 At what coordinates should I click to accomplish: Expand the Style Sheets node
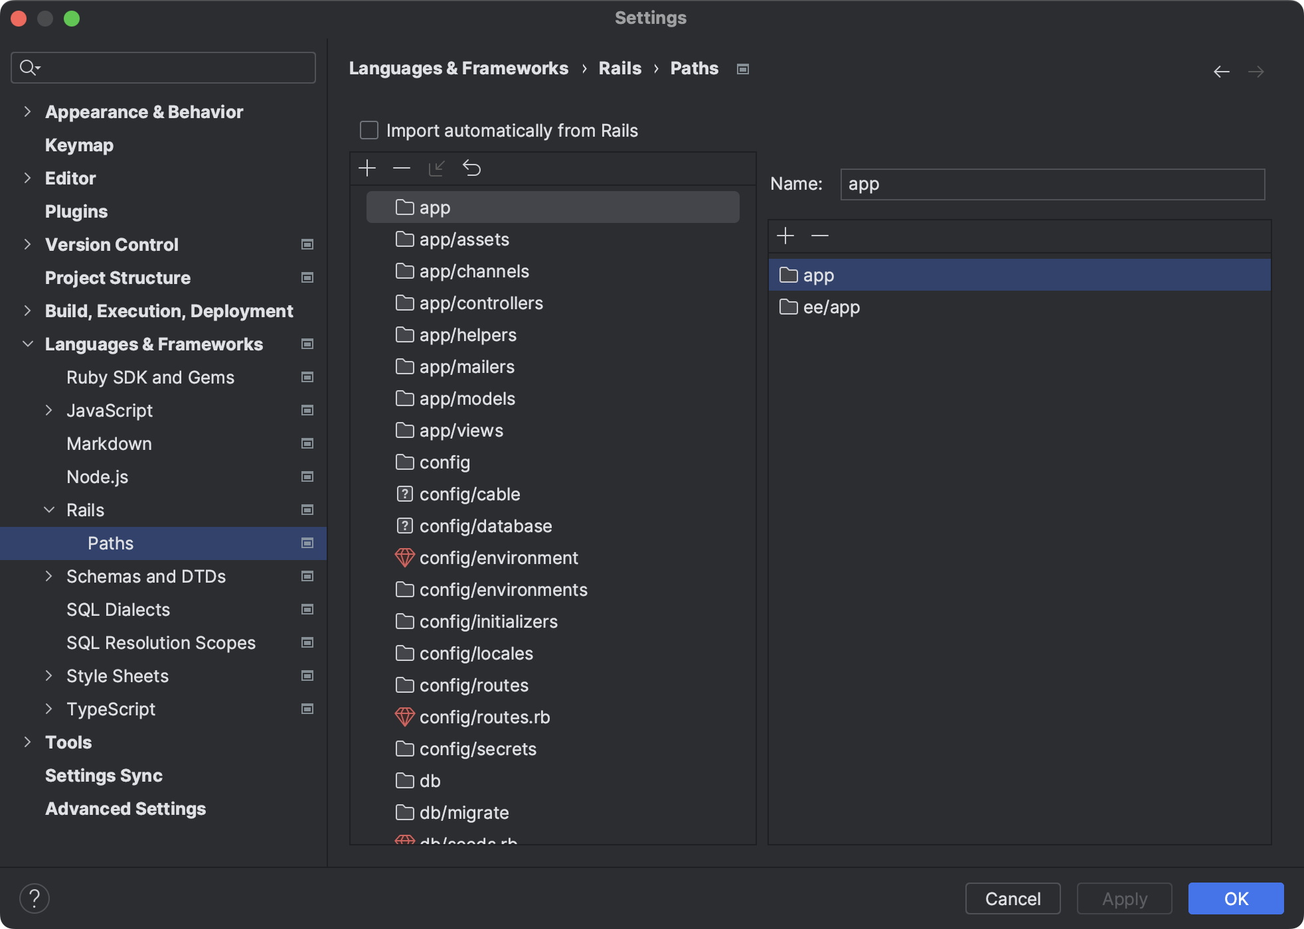[48, 676]
